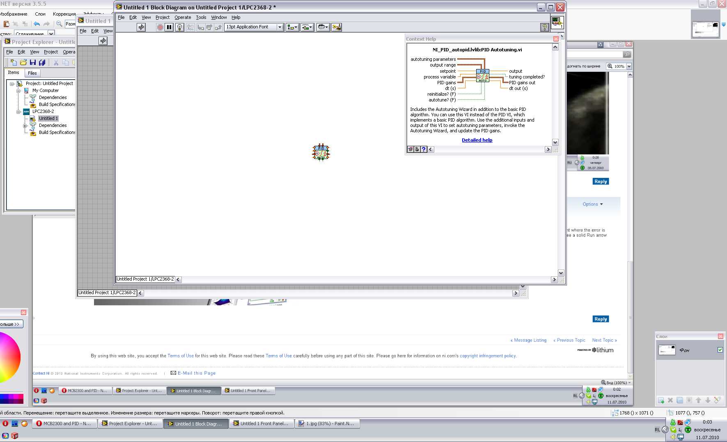Click Add New Layer icon in layers panel
The height and width of the screenshot is (442, 727).
click(x=661, y=400)
